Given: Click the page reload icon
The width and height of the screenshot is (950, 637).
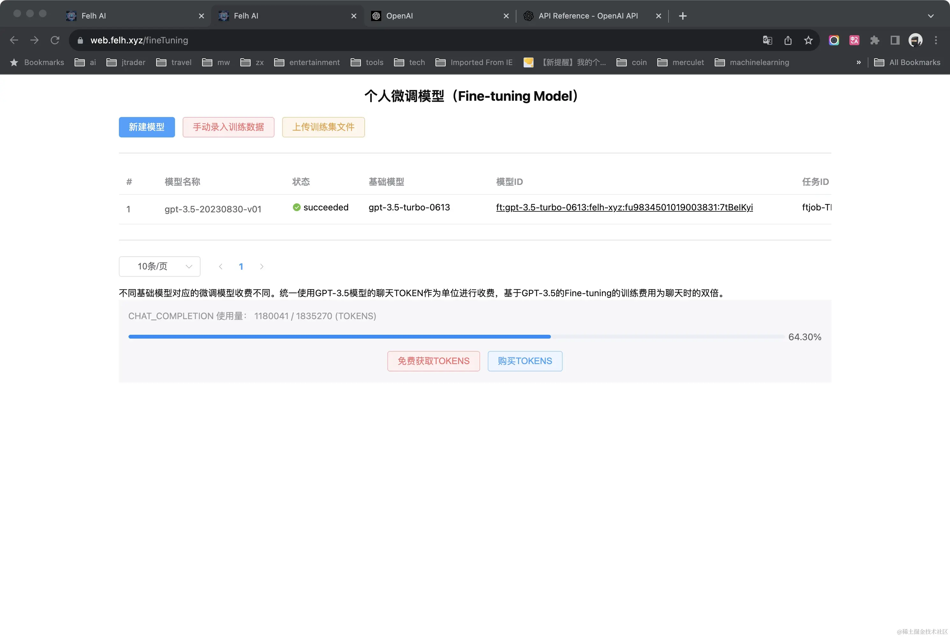Looking at the screenshot, I should click(55, 40).
